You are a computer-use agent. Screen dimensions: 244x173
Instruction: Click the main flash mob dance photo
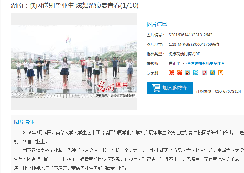74,62
